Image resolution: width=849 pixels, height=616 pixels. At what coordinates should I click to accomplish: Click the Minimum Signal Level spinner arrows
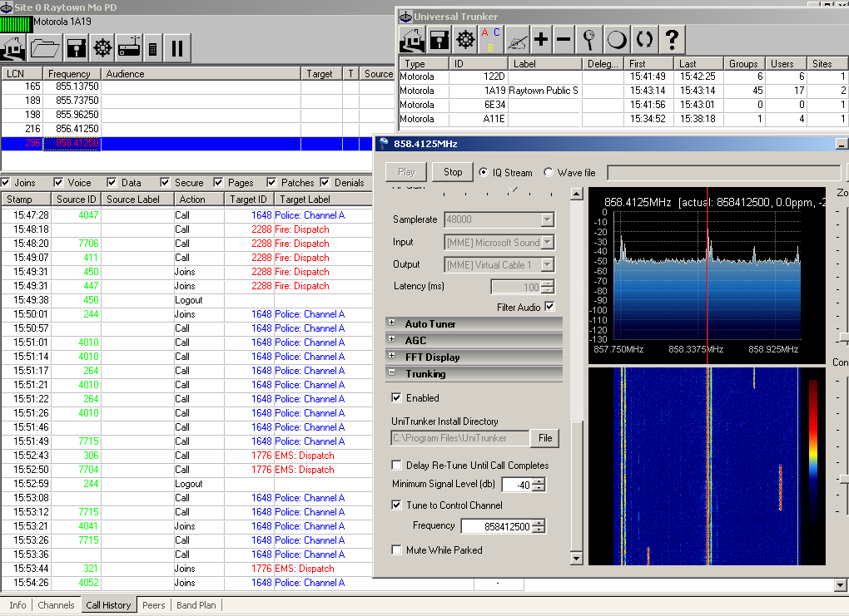540,485
